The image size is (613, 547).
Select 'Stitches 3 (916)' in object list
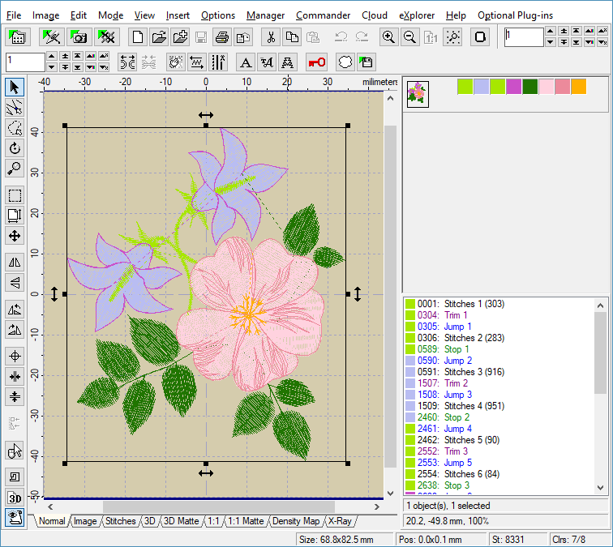(474, 372)
